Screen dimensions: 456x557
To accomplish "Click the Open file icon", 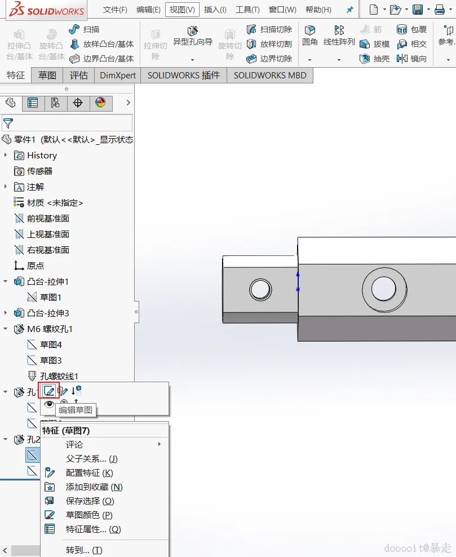I will click(395, 10).
